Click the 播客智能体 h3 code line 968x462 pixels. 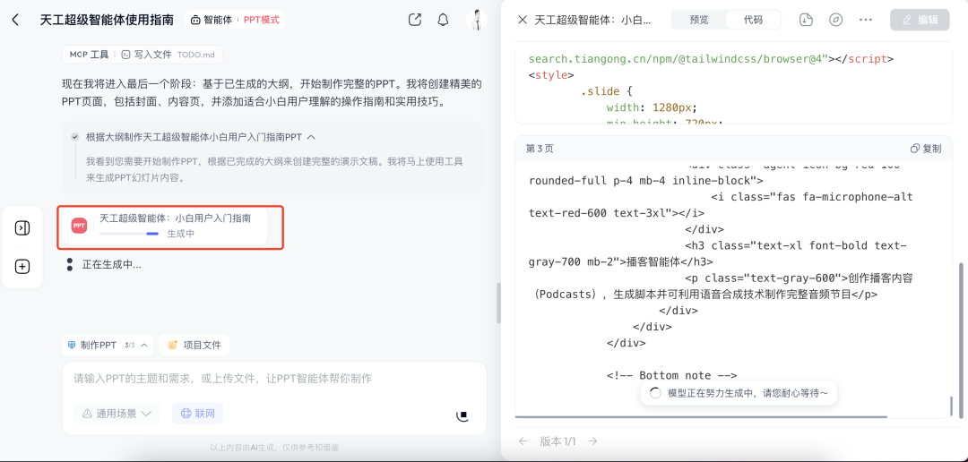tap(716, 253)
